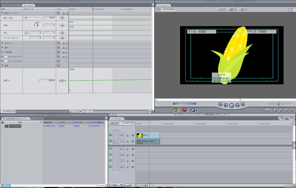Expand the 不透明度 section
This screenshot has width=296, height=188.
click(x=2, y=52)
